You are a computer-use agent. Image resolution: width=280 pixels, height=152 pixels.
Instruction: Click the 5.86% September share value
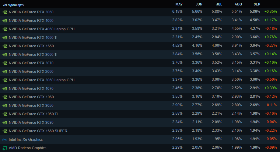tap(255, 12)
